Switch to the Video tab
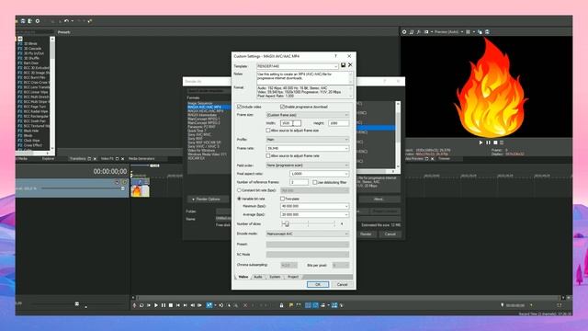Screen dimensions: 588x331 point(243,277)
